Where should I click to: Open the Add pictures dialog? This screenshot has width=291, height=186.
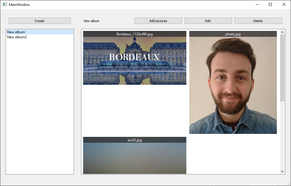(x=158, y=21)
